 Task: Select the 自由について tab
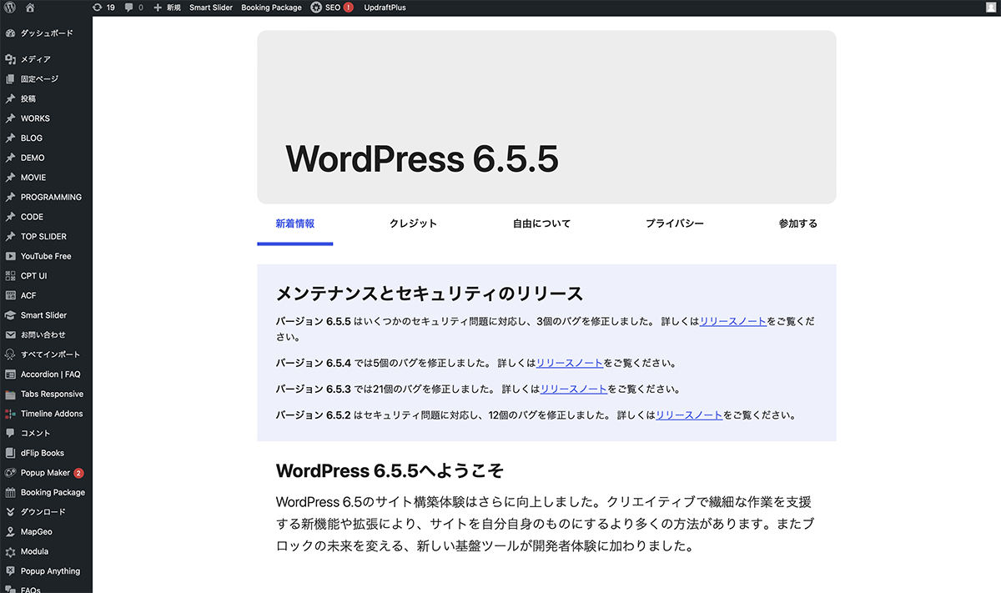[x=541, y=224]
